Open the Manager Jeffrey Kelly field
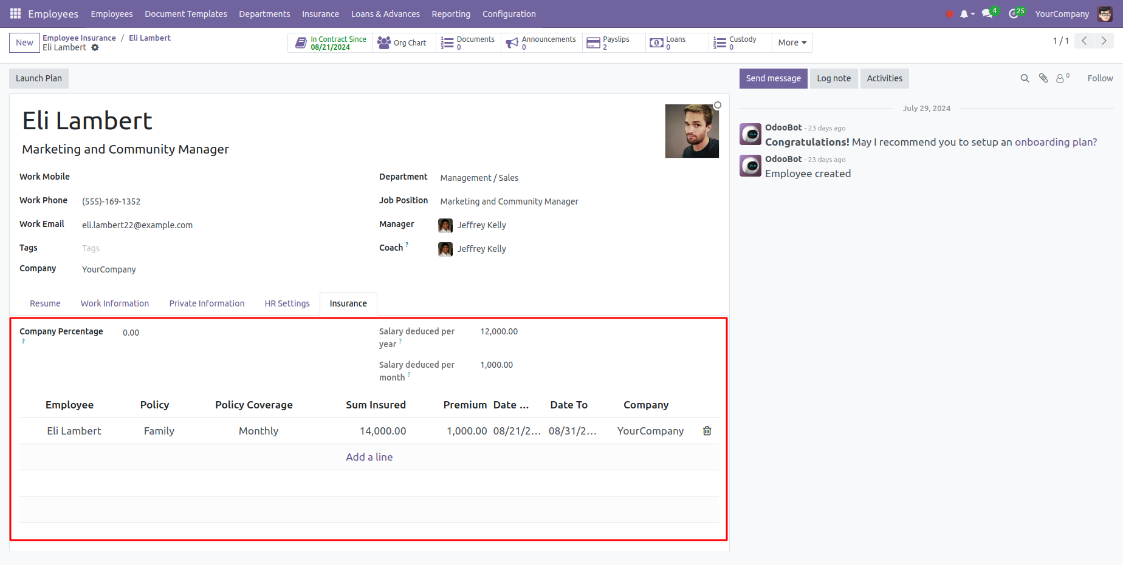 coord(481,225)
